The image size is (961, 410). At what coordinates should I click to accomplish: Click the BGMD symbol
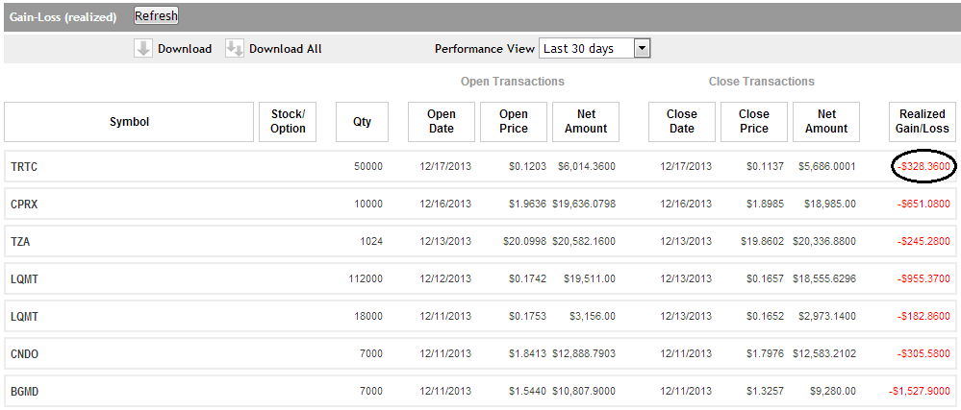(25, 392)
